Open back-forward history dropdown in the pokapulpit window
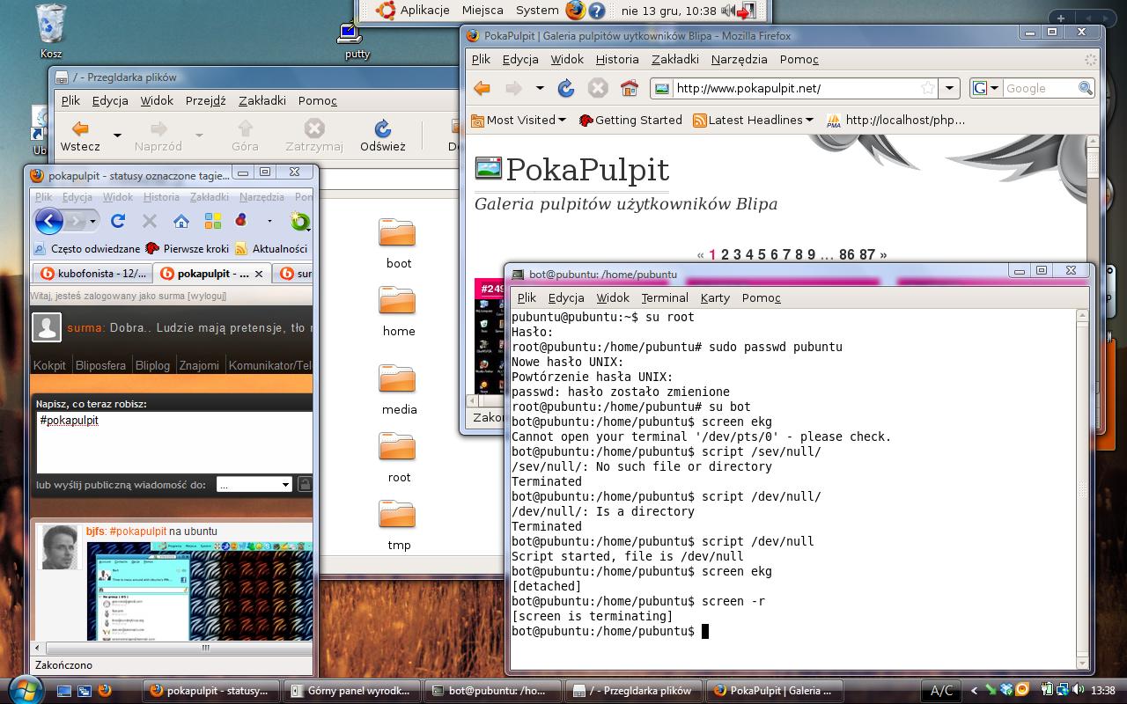The width and height of the screenshot is (1127, 704). tap(92, 221)
